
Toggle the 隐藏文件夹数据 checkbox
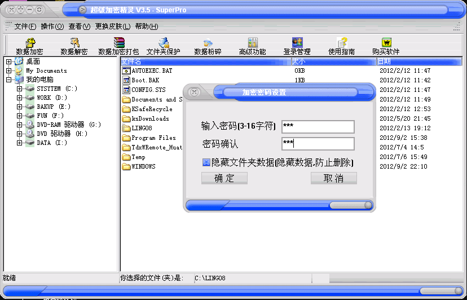click(206, 162)
